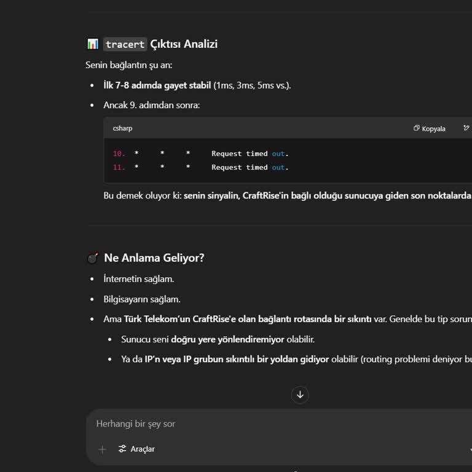The image size is (472, 472).
Task: Click the bold 'doğru yere yönlendiremiyor' text
Action: [x=227, y=339]
